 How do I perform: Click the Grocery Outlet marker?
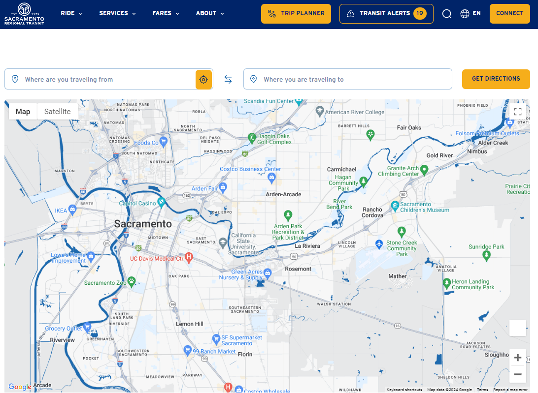pyautogui.click(x=87, y=327)
